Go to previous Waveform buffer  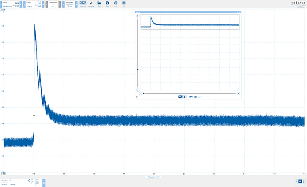(47, 4)
